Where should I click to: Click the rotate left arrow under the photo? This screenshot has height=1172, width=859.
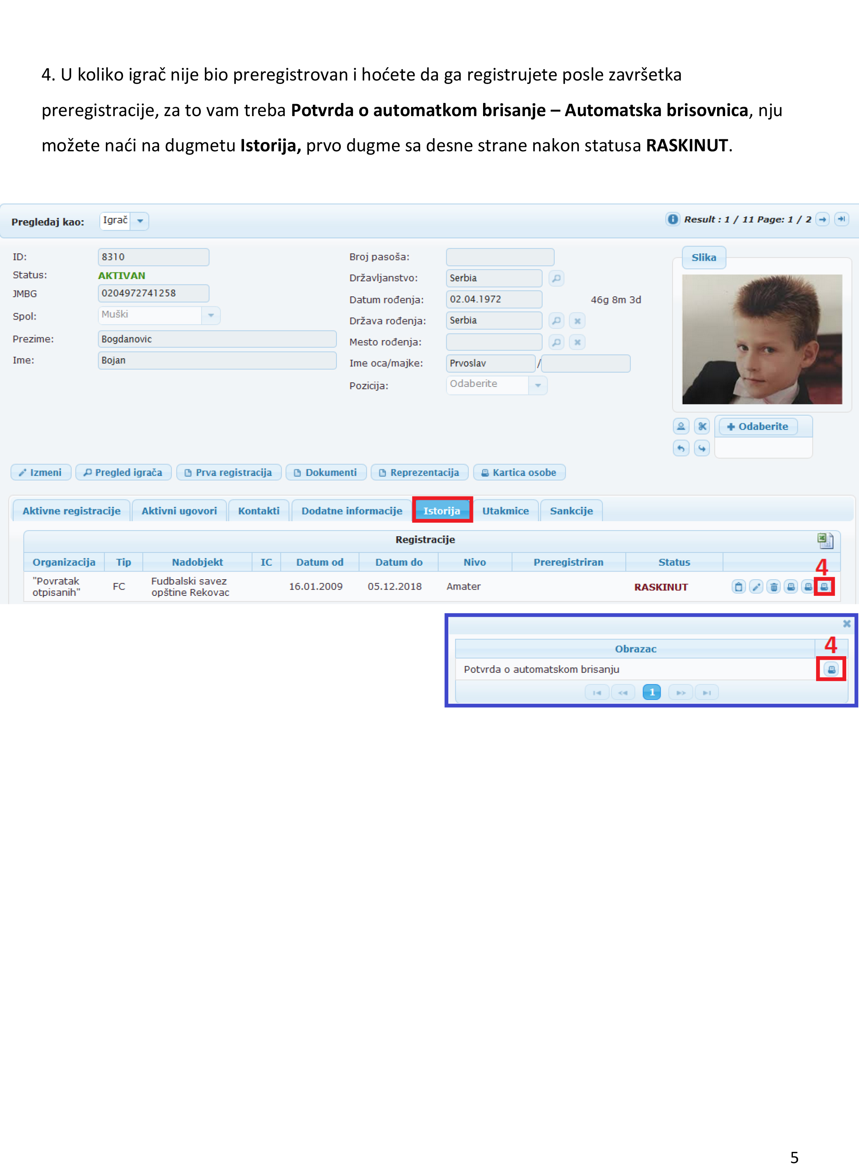(x=681, y=448)
